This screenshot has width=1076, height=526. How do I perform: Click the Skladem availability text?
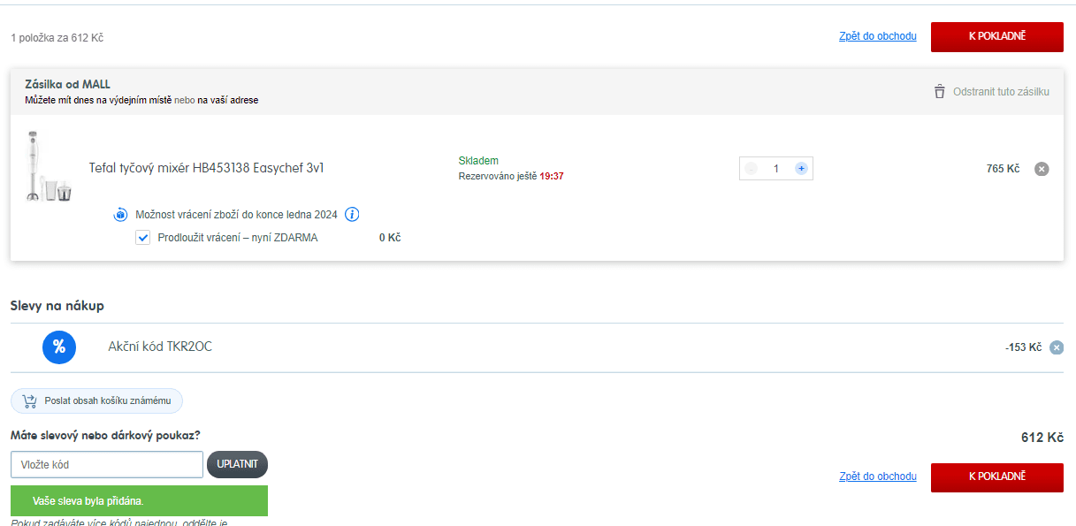(478, 161)
